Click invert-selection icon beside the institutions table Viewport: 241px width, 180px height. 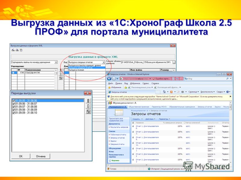pos(61,78)
